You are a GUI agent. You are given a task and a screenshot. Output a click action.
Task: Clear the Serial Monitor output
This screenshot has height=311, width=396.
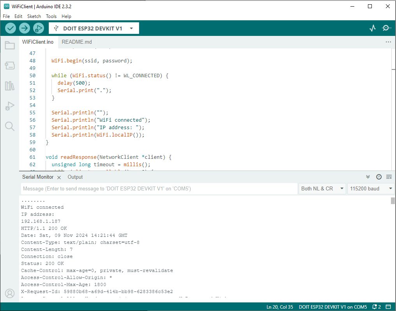coord(389,177)
